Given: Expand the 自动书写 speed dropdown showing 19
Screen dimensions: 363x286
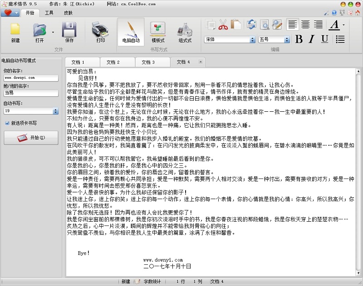Looking at the screenshot, I should click(x=55, y=111).
